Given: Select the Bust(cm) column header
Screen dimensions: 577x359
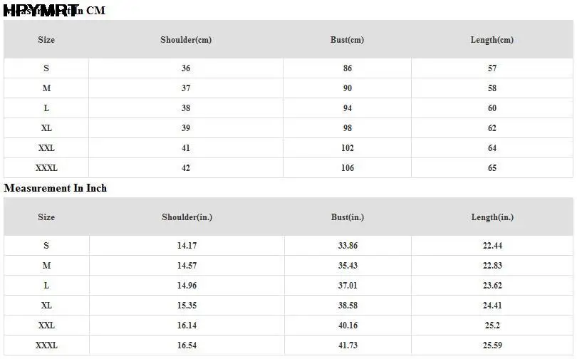Looking at the screenshot, I should point(347,40).
